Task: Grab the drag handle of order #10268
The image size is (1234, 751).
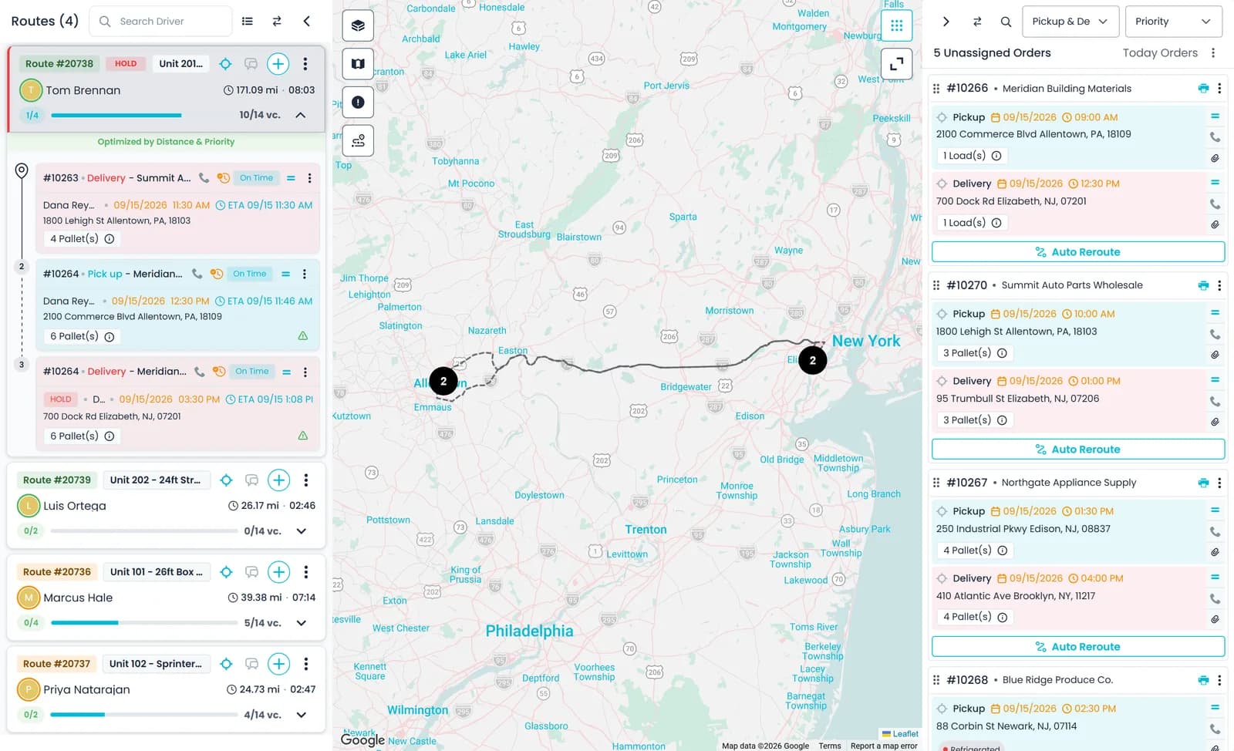Action: tap(936, 681)
